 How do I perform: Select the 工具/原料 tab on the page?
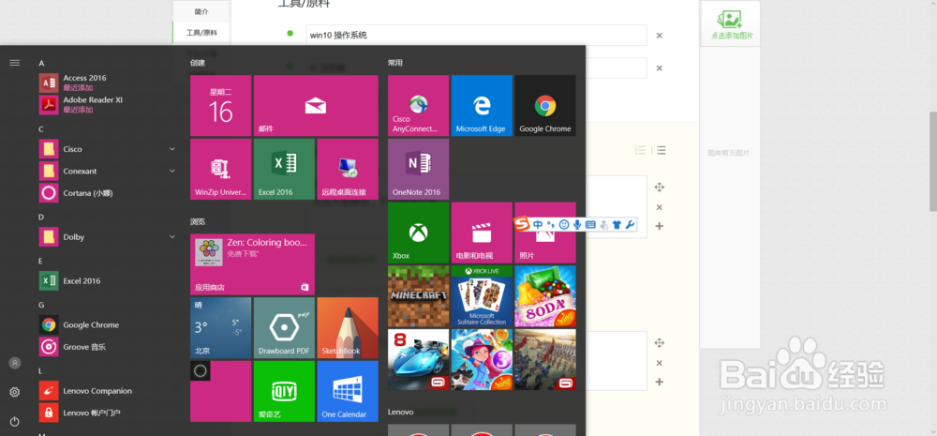tap(201, 32)
